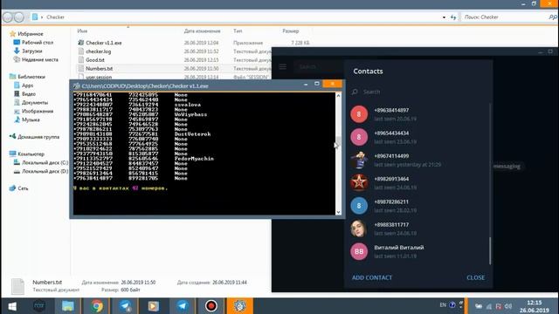
Task: Open Изображения library in sidebar
Action: tap(38, 111)
